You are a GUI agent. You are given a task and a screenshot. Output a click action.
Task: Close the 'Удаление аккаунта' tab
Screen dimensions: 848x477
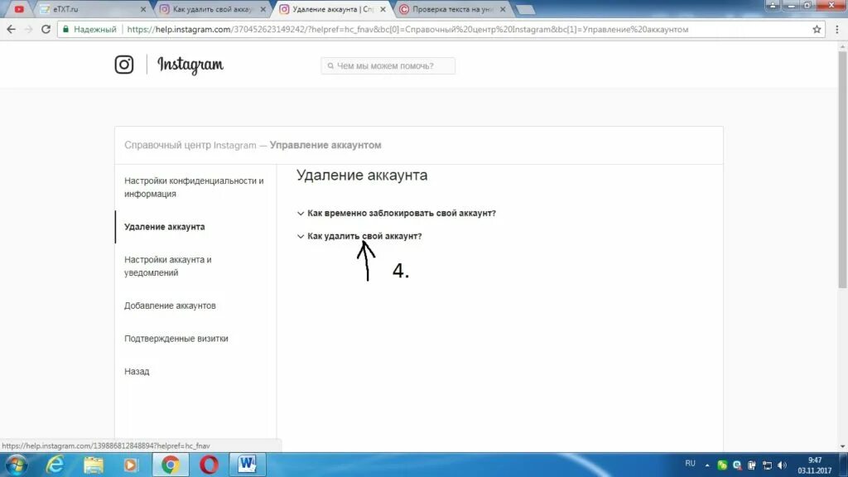(x=383, y=9)
